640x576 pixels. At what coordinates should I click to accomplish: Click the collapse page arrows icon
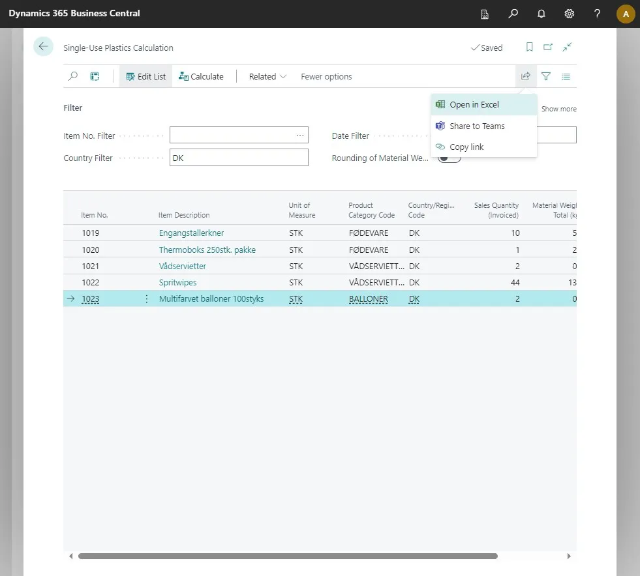[x=567, y=48]
